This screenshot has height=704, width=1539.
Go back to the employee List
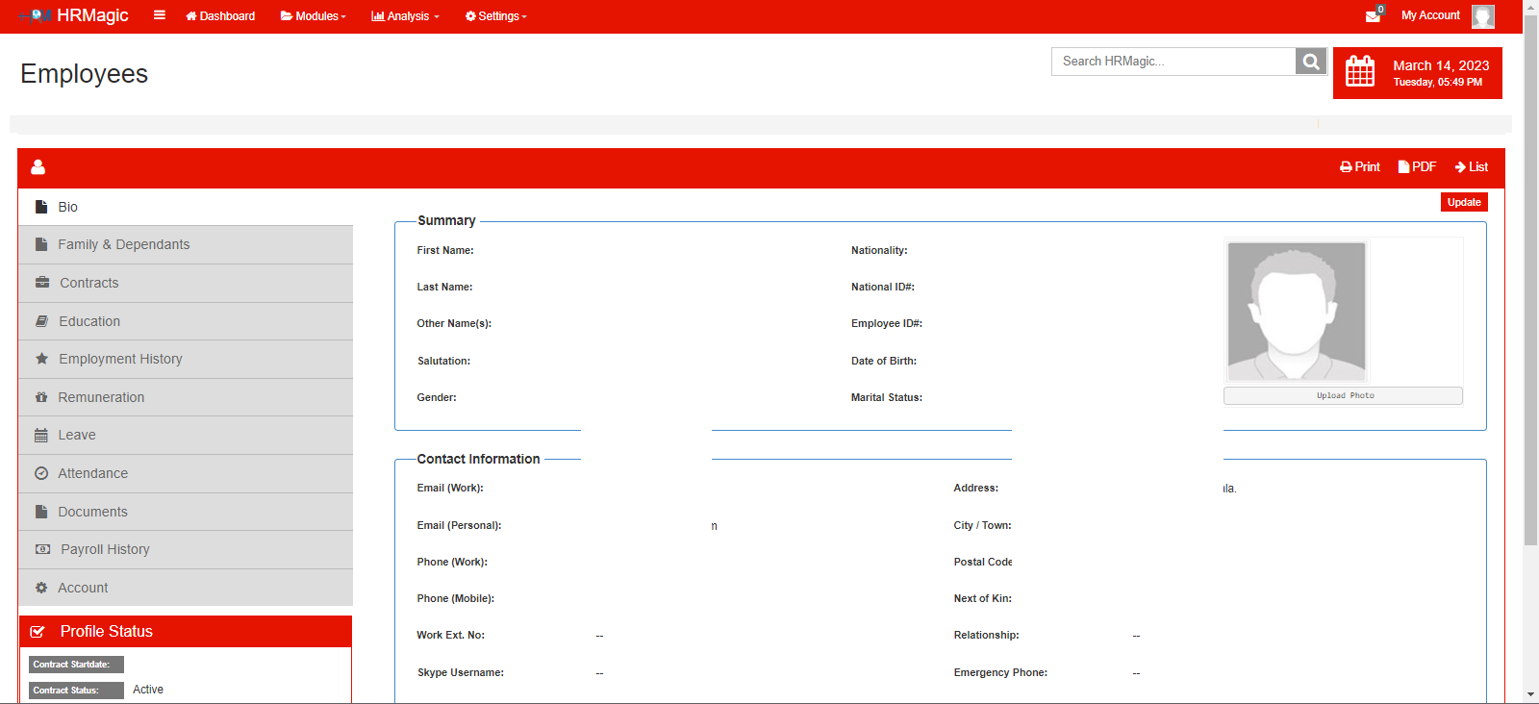click(x=1472, y=167)
